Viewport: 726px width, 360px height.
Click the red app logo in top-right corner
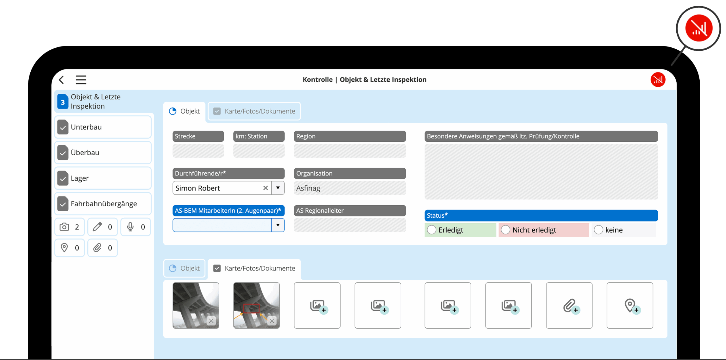[x=658, y=80]
